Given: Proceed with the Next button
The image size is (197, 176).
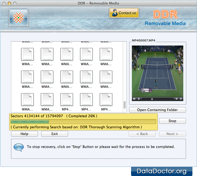Looking at the screenshot, I should tap(172, 134).
